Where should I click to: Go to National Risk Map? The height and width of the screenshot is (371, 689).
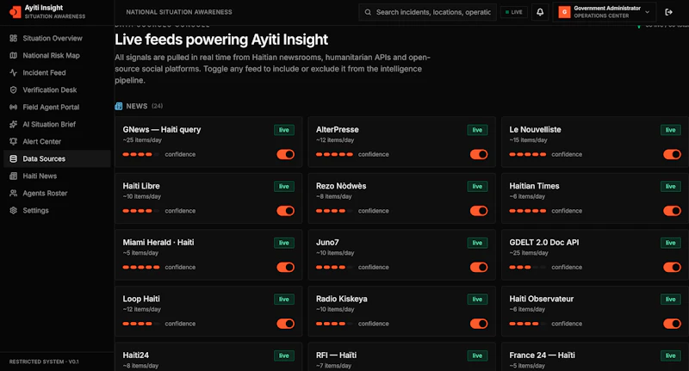[x=57, y=55]
